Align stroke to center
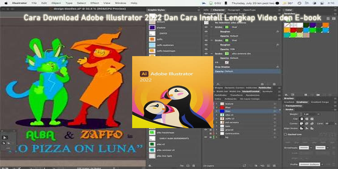 [301, 128]
